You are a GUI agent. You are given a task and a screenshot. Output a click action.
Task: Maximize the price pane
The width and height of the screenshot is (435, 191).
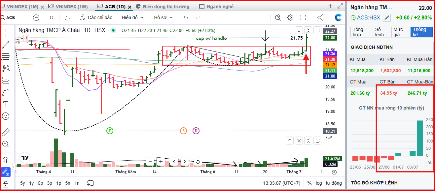point(317,30)
